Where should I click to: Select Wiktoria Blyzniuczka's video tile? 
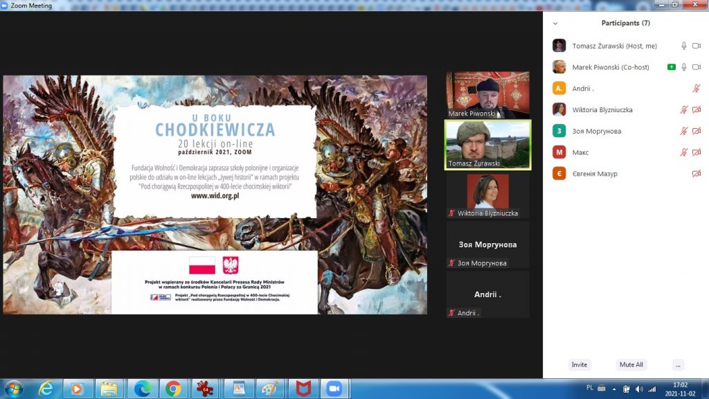tap(487, 195)
